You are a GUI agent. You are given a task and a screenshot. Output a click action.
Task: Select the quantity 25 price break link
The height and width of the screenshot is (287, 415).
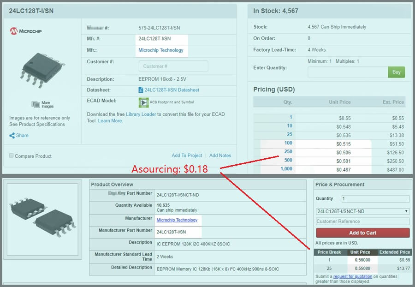290,134
